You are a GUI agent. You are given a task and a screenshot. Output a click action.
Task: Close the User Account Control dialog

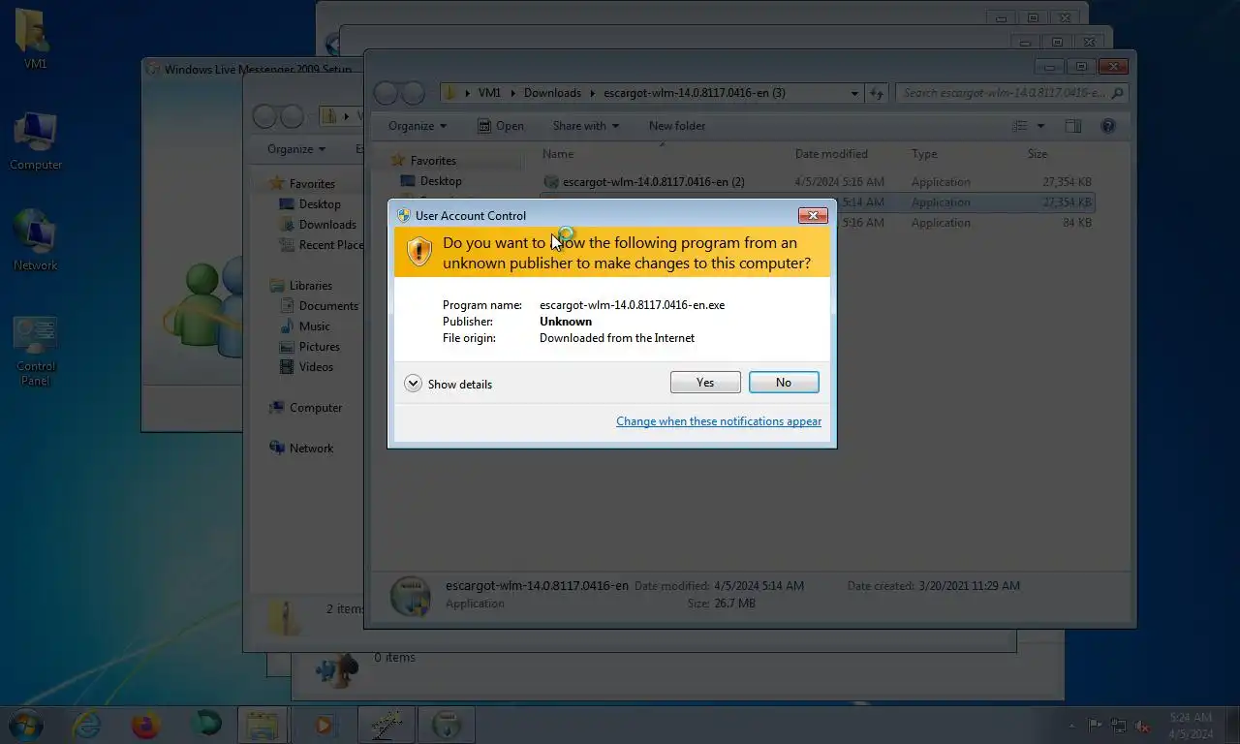tap(812, 215)
